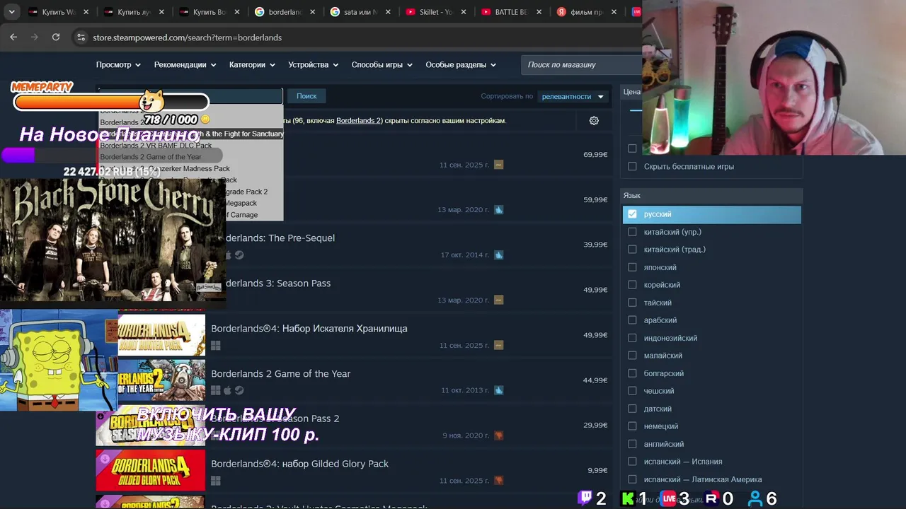Click the thumbs-up review icon in the 59,99€ row
This screenshot has height=509, width=906.
pos(499,210)
